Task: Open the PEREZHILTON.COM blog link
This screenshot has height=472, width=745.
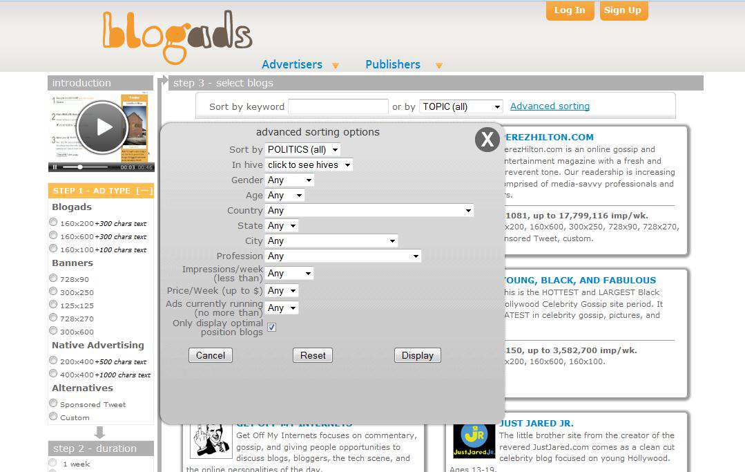Action: [x=549, y=138]
